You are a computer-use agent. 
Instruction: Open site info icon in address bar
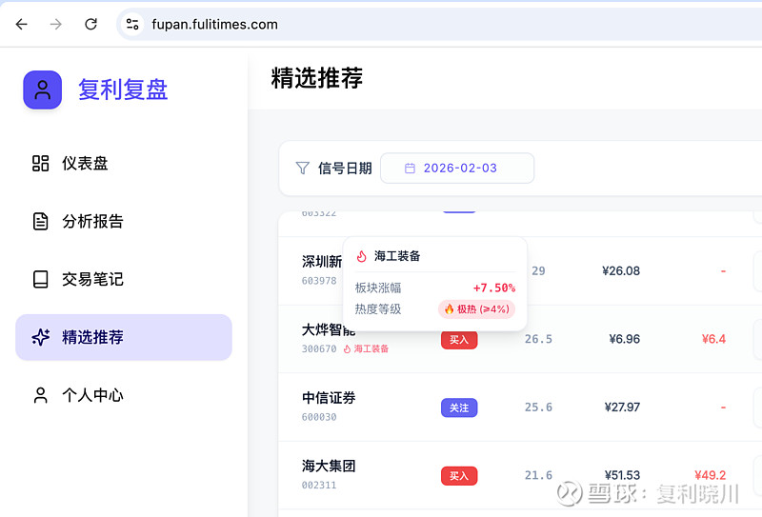click(132, 24)
